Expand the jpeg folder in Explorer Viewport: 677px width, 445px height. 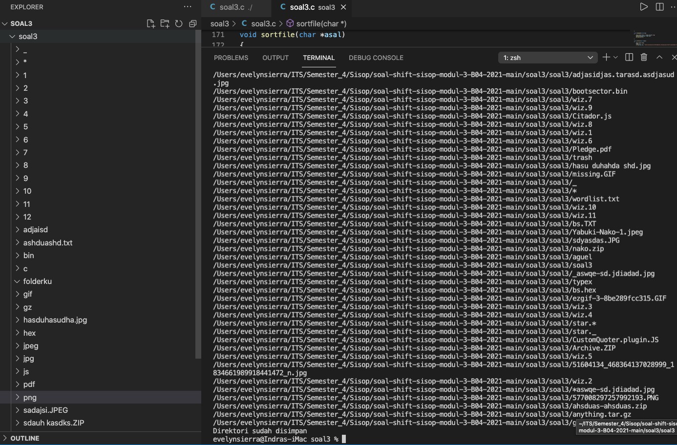(x=30, y=345)
